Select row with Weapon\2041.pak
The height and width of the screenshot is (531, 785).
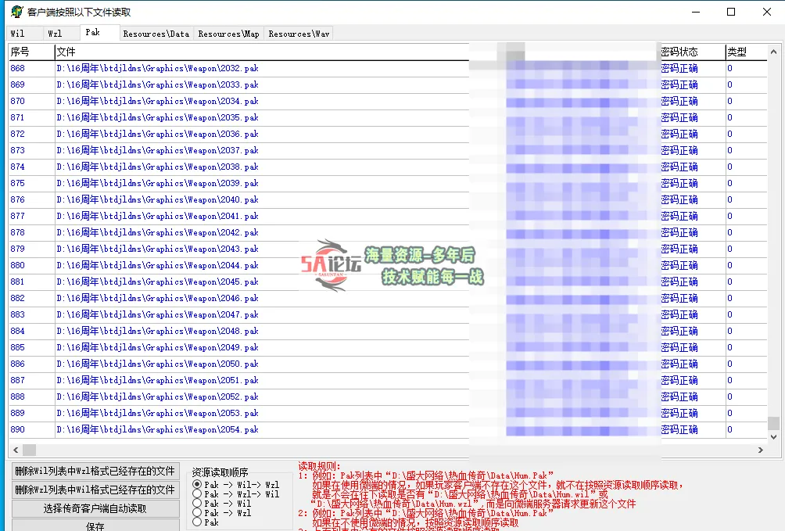(x=388, y=216)
